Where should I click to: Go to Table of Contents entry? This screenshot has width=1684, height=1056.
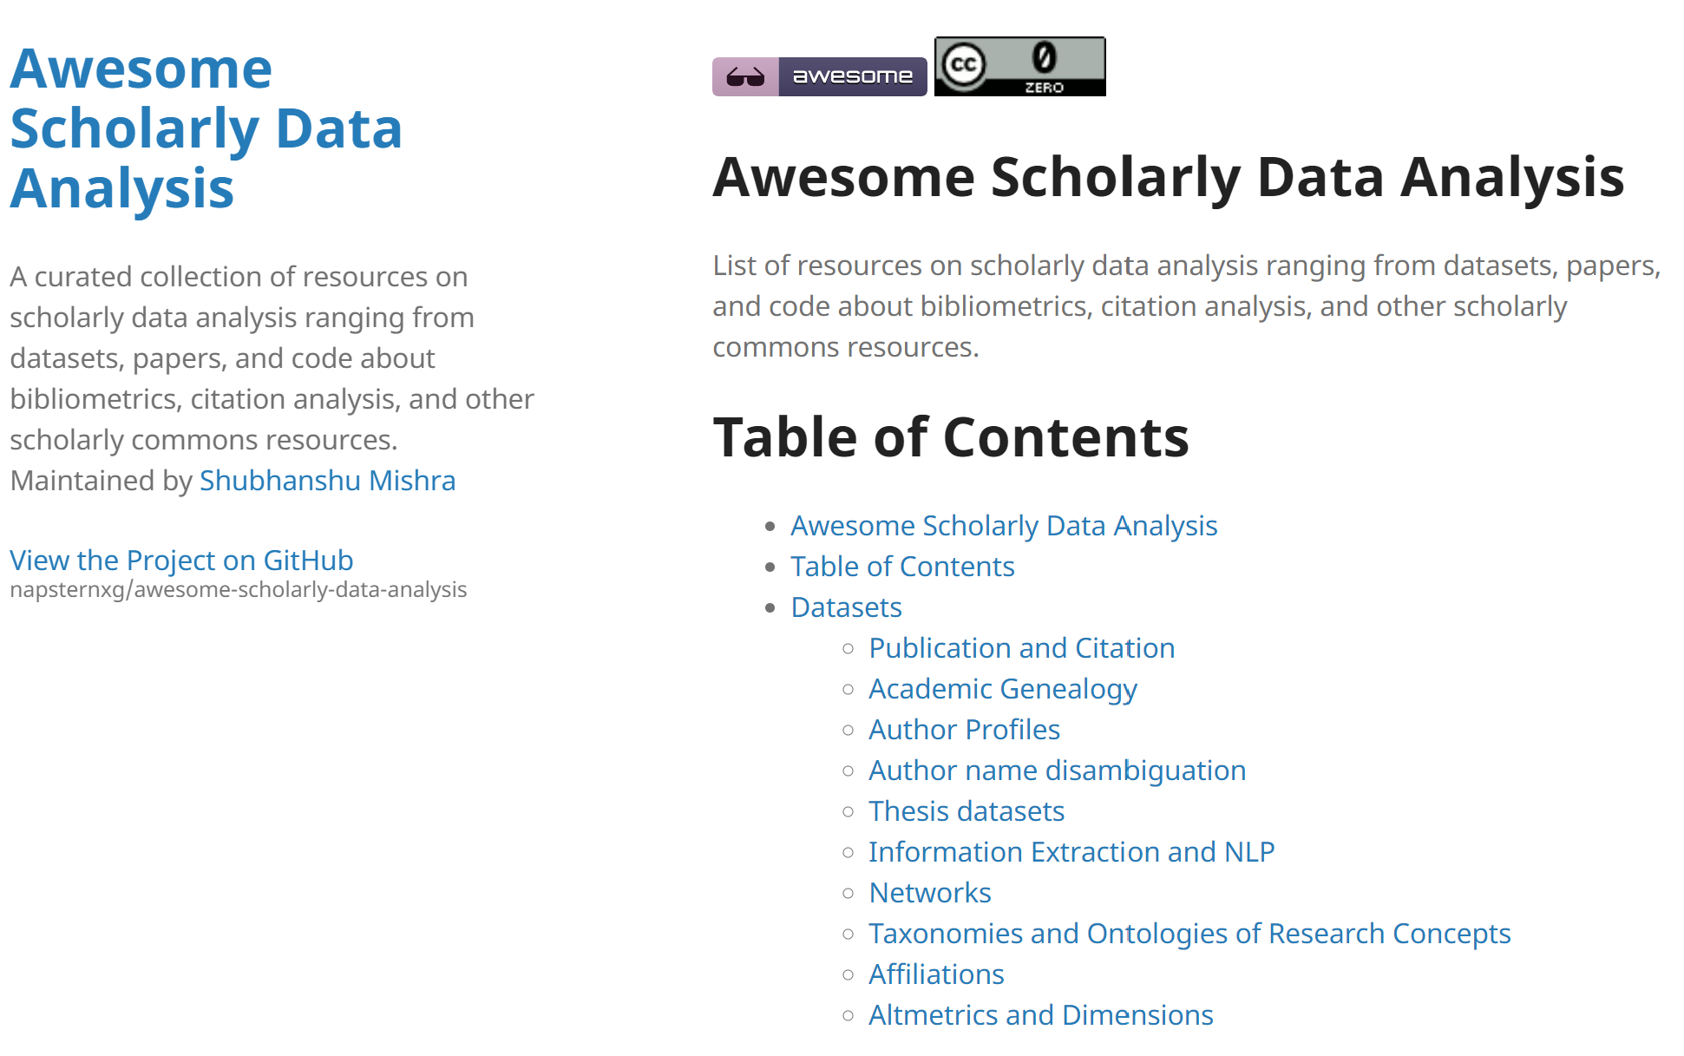point(902,567)
